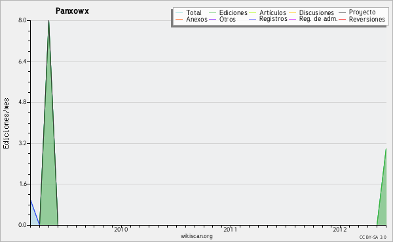Select the Discusiones legend label
The image size is (393, 242).
click(316, 12)
